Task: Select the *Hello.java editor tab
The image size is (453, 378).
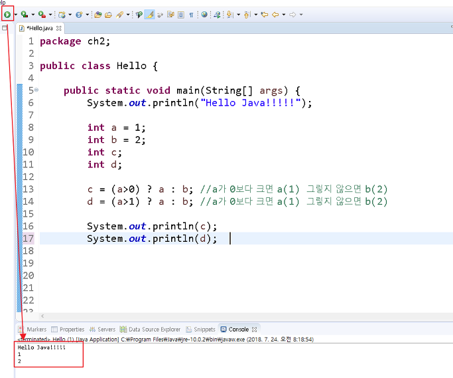Action: 40,28
